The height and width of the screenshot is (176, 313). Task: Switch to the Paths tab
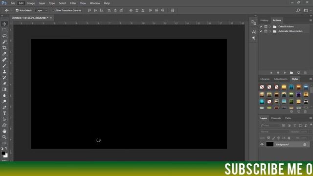[x=288, y=118]
